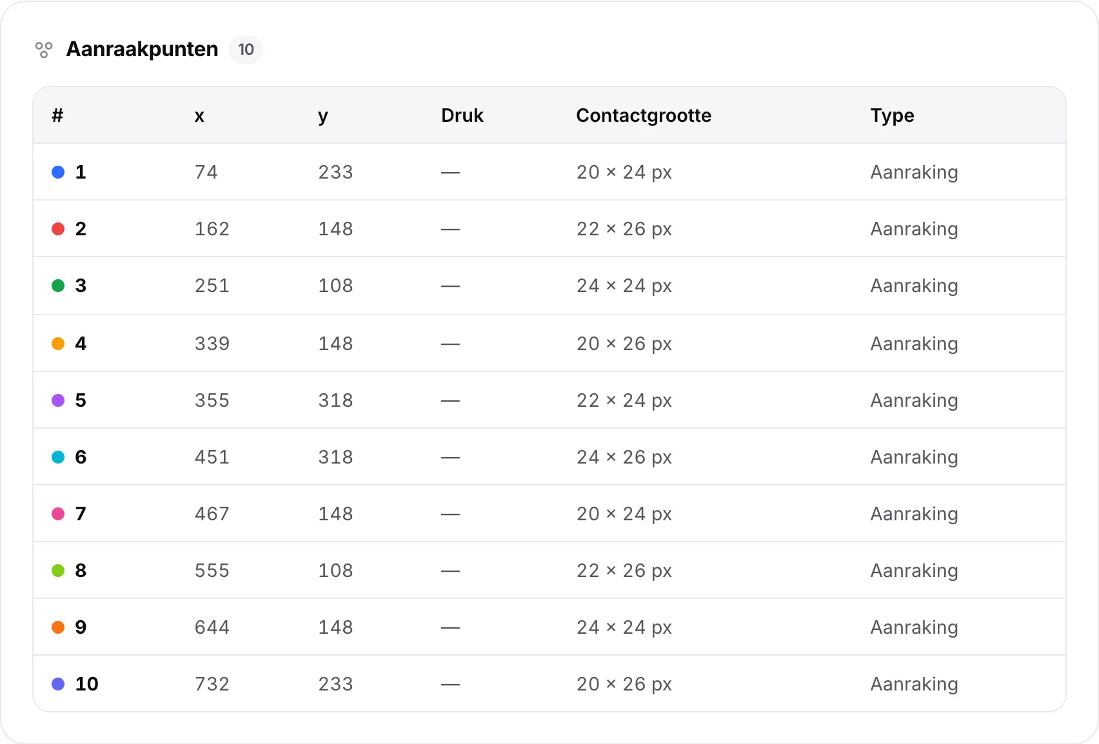
Task: Click row number 8
Action: pos(81,571)
